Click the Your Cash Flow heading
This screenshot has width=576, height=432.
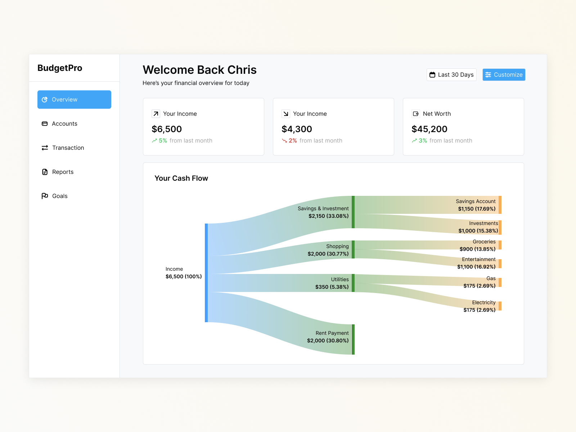pyautogui.click(x=181, y=178)
